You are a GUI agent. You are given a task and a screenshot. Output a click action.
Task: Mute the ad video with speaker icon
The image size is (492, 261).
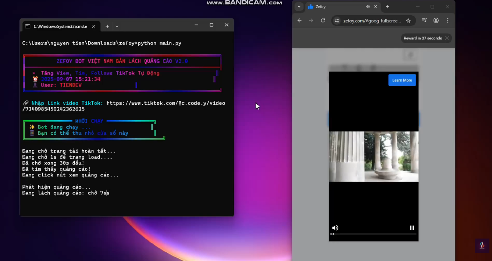[x=335, y=228]
